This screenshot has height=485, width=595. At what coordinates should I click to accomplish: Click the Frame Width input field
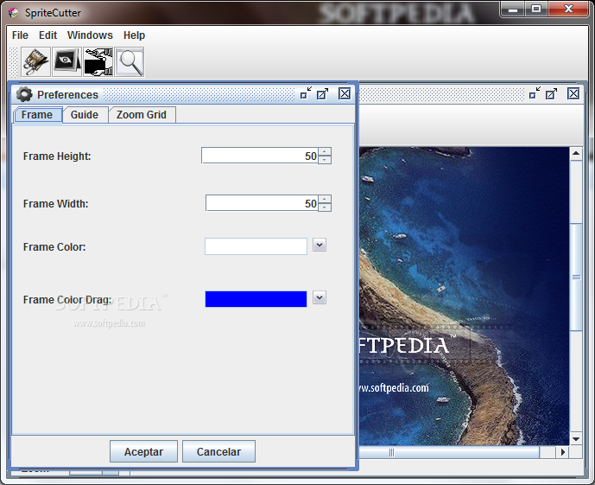pos(262,203)
